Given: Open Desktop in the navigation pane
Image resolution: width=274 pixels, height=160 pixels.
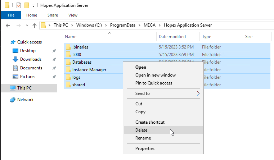Looking at the screenshot, I should (x=28, y=51).
